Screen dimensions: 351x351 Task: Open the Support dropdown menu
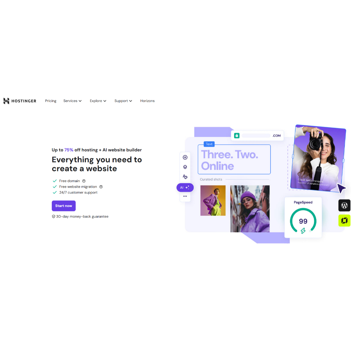(x=123, y=101)
